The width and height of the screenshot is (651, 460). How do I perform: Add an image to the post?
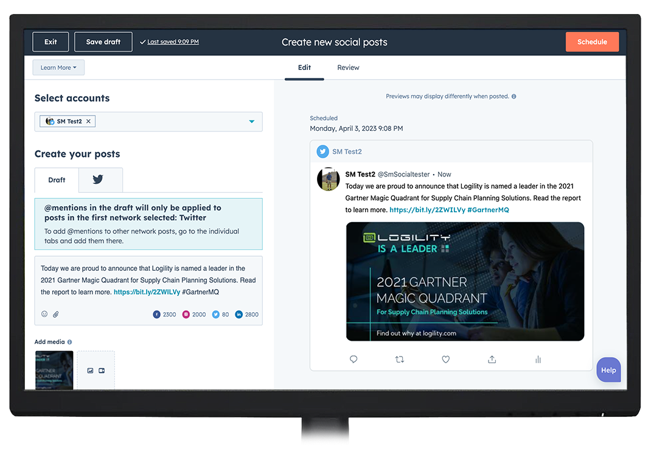click(x=90, y=371)
